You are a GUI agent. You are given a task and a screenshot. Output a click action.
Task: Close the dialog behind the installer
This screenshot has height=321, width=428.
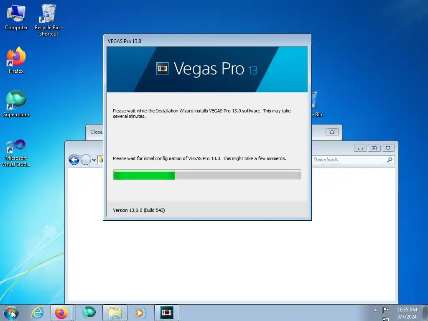tap(332, 132)
